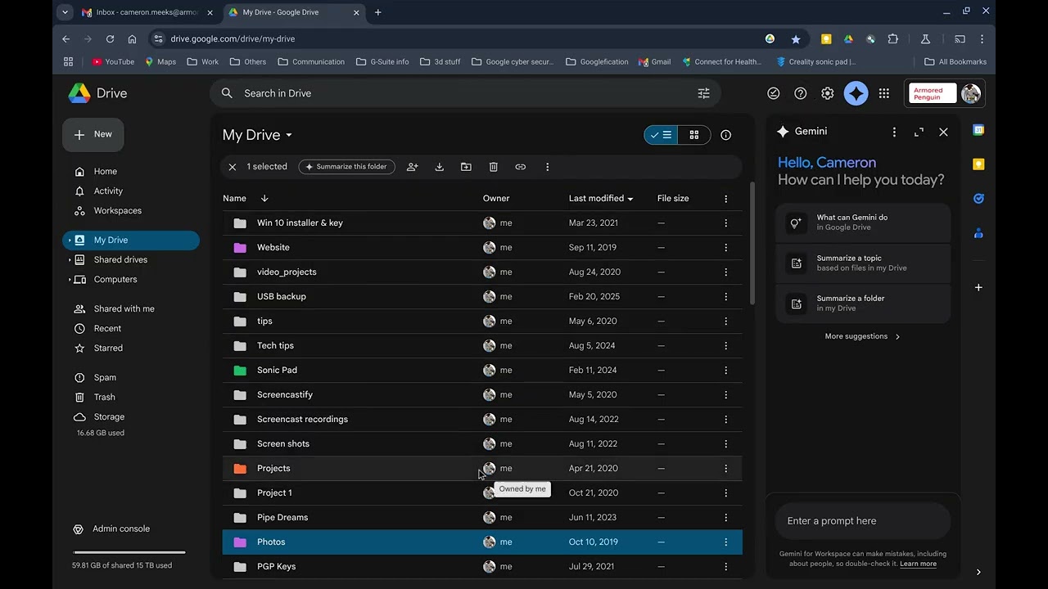Click the offline ready checkmark icon
The width and height of the screenshot is (1048, 589).
pos(774,93)
